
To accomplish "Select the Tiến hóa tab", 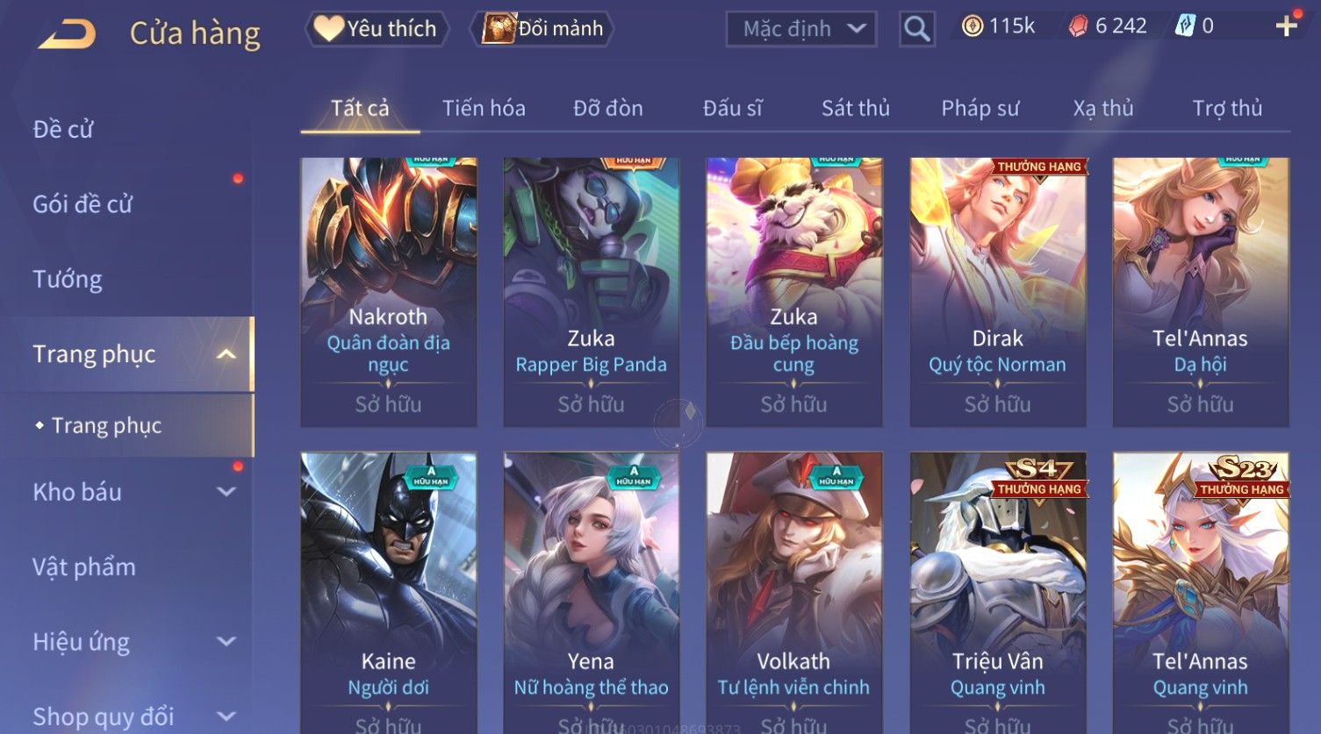I will 484,108.
